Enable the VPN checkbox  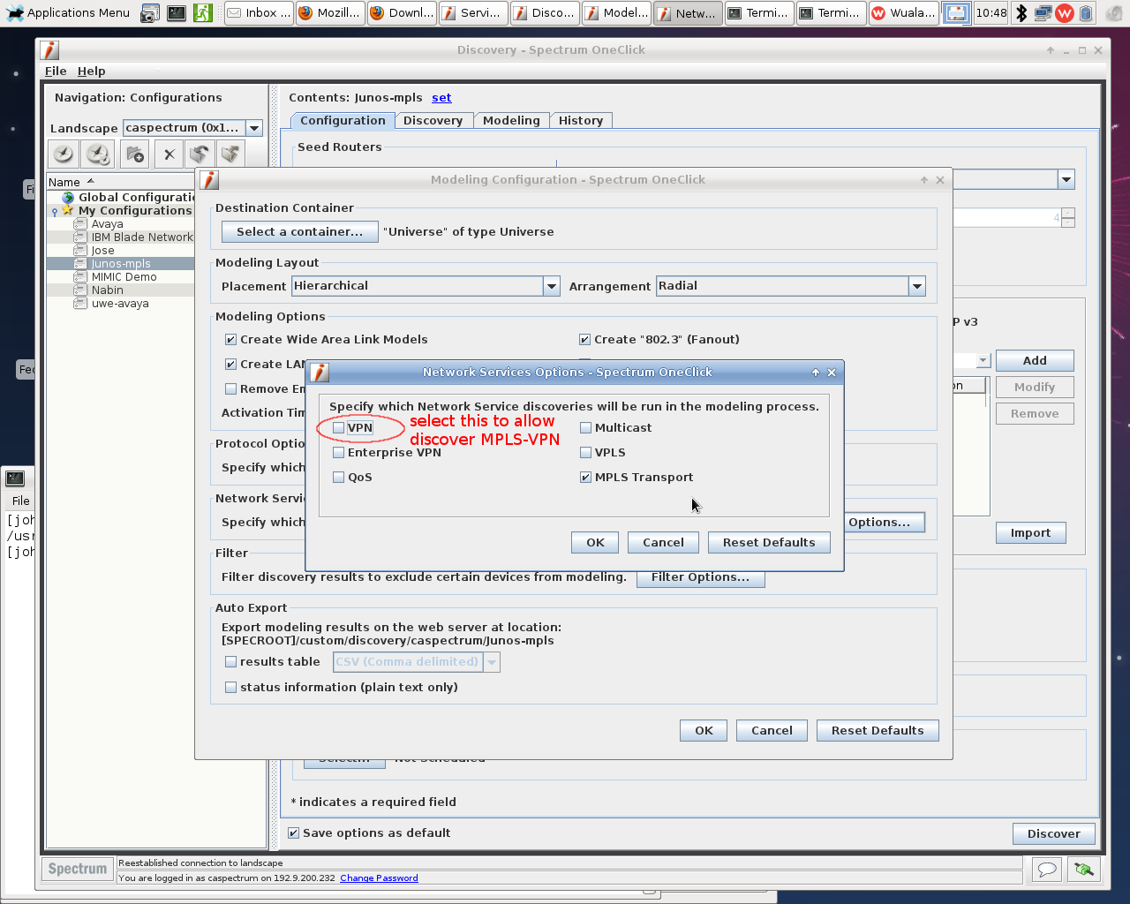[x=339, y=428]
